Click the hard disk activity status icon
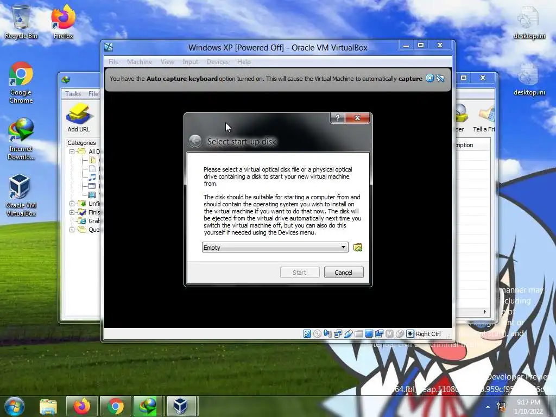 [307, 334]
